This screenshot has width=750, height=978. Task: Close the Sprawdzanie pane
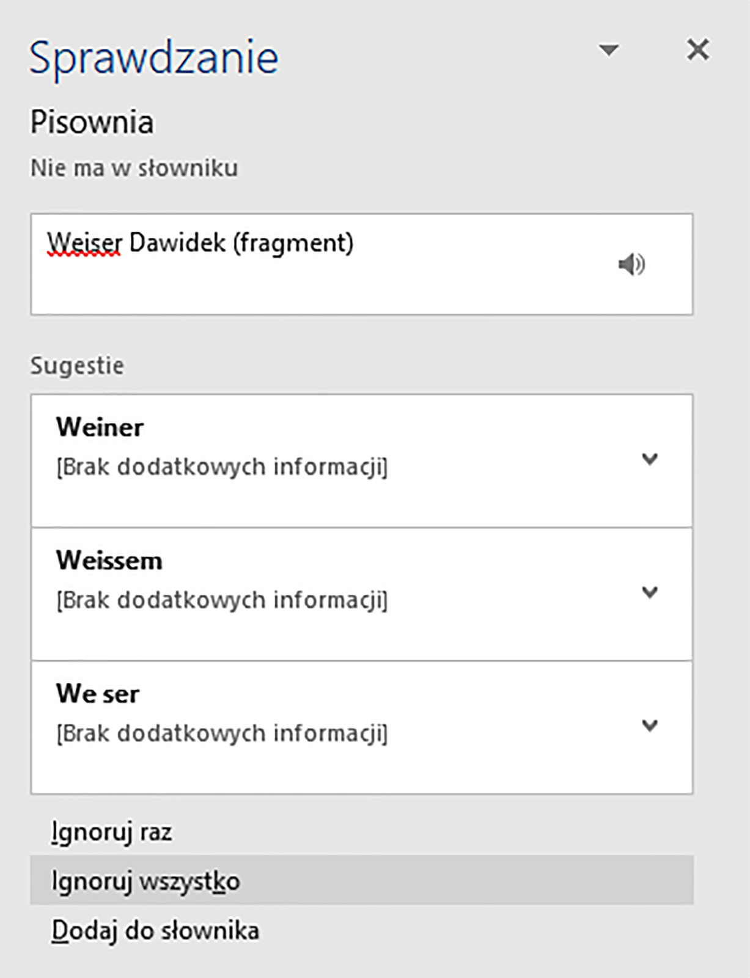(x=697, y=50)
